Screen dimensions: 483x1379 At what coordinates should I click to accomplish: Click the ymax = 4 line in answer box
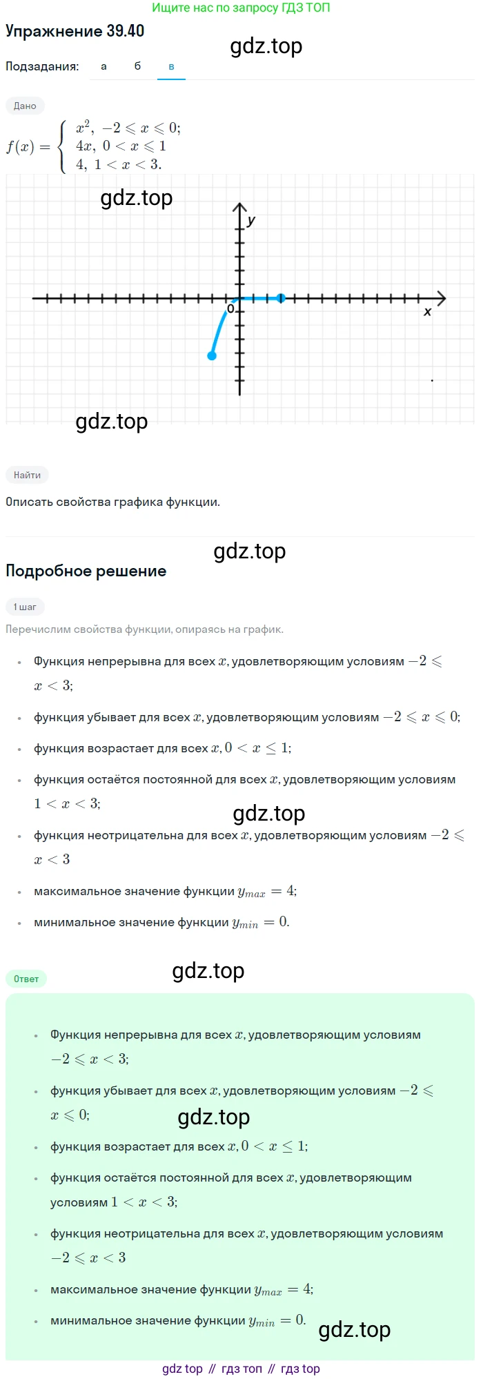(181, 1289)
